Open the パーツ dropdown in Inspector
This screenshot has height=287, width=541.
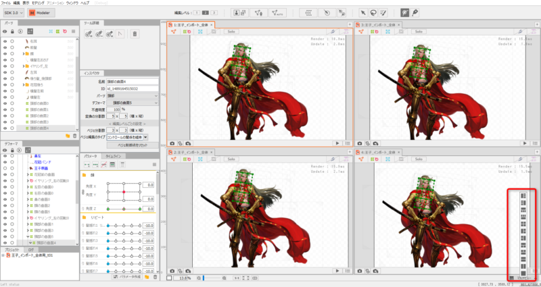click(x=133, y=95)
